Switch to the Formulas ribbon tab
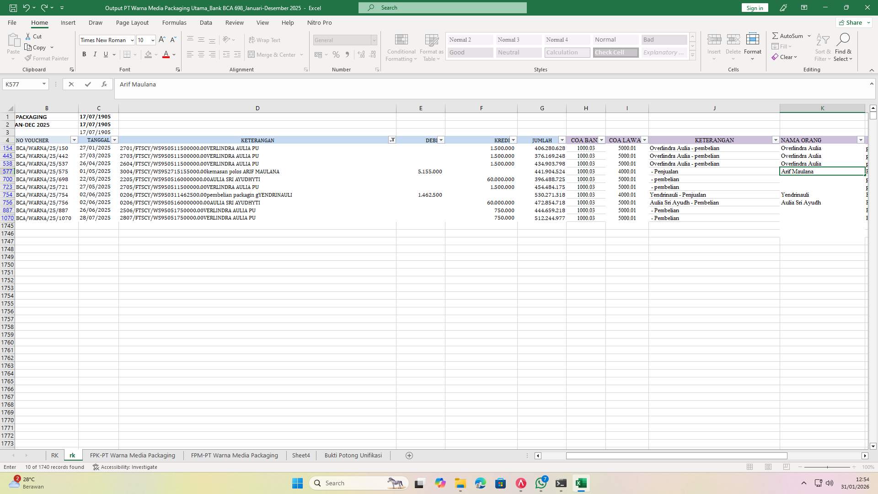 point(174,22)
